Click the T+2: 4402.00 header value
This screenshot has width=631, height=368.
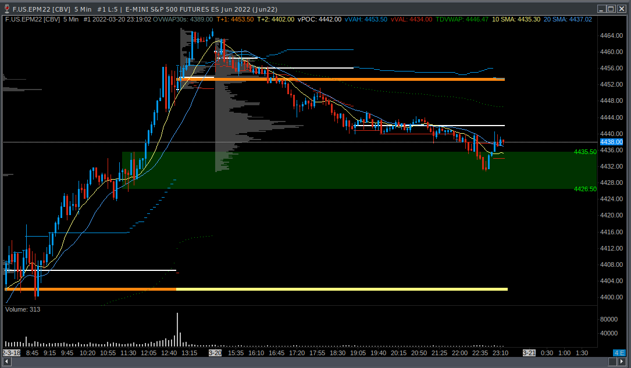coord(276,19)
